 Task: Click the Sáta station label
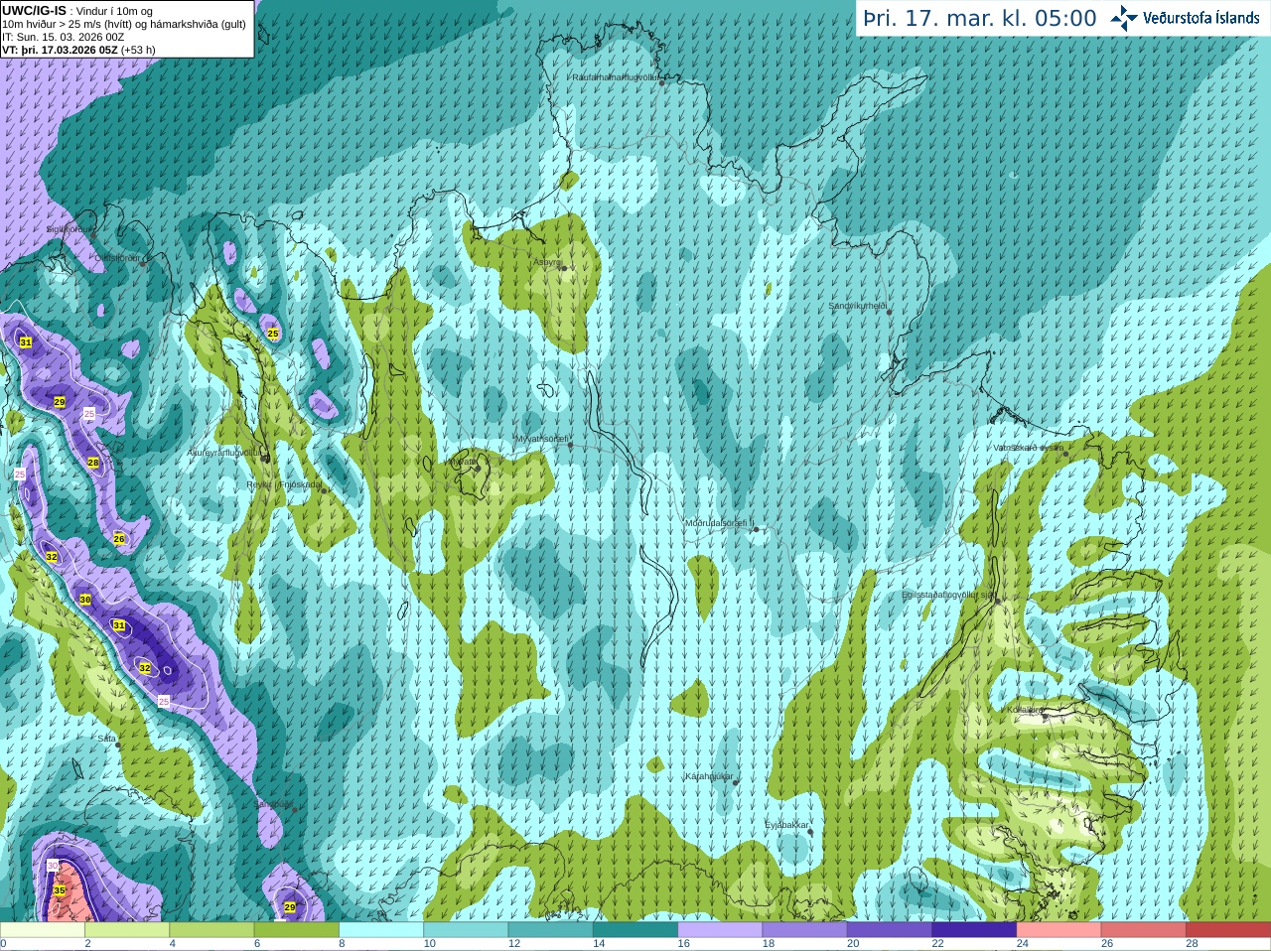(x=106, y=739)
